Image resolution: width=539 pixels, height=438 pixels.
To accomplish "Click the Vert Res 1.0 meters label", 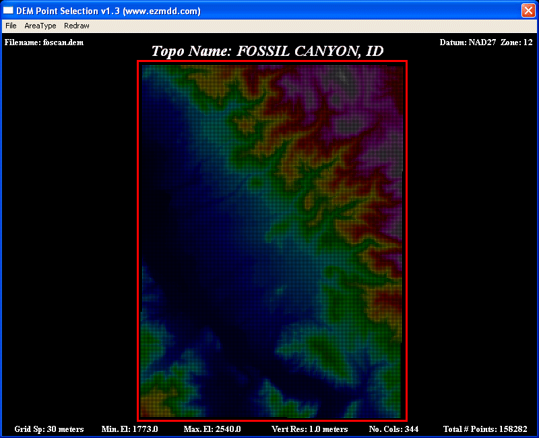I will [x=309, y=429].
